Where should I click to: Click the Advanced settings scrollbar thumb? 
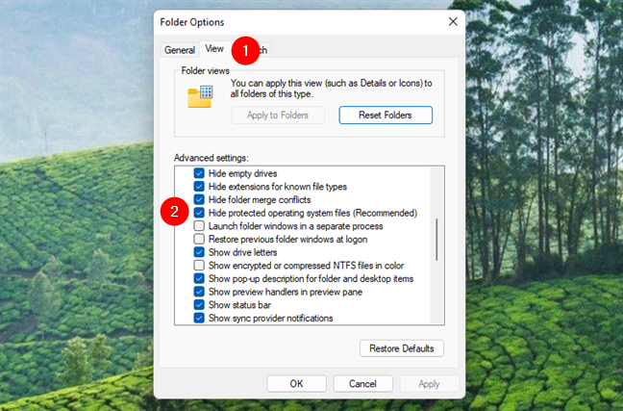(436, 240)
